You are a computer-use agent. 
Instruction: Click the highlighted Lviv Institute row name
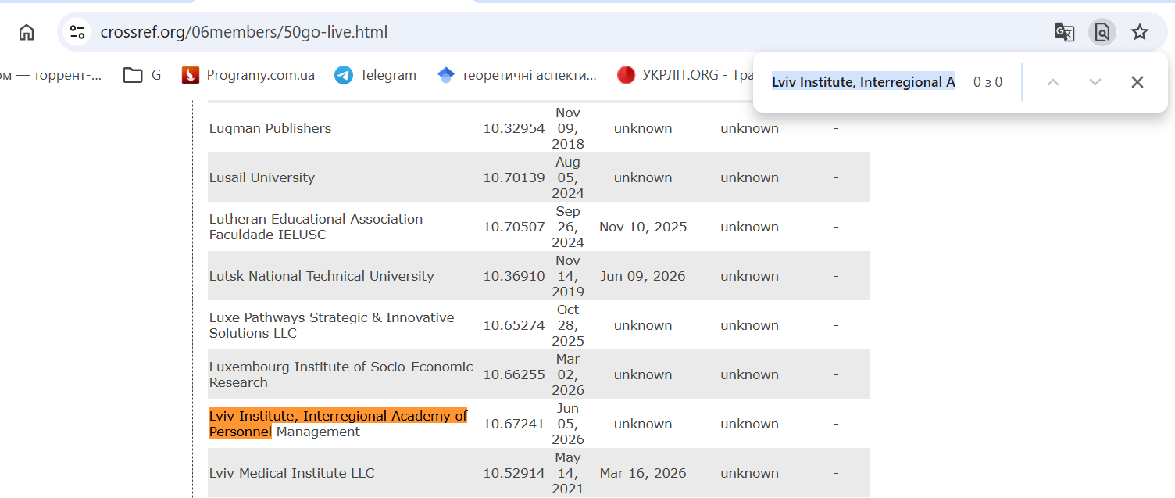pyautogui.click(x=338, y=424)
